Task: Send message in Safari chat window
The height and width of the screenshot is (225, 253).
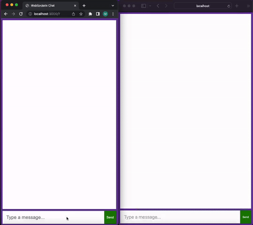Action: 245,217
